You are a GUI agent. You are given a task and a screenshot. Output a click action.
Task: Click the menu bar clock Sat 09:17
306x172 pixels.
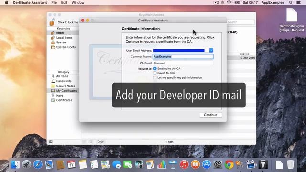[250, 3]
